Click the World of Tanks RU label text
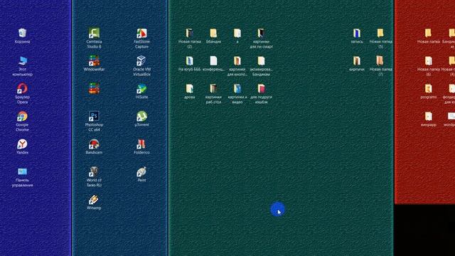The height and width of the screenshot is (256, 455). point(94,183)
